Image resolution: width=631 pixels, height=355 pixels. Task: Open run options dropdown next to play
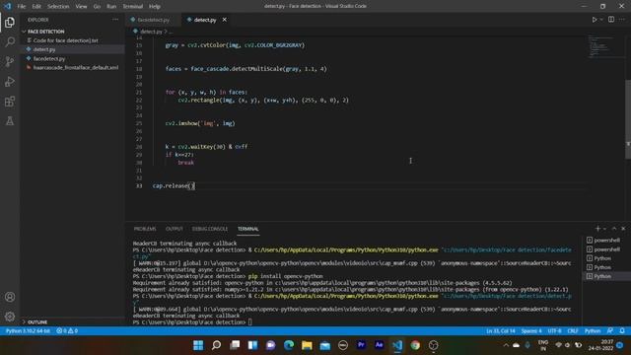pos(601,20)
